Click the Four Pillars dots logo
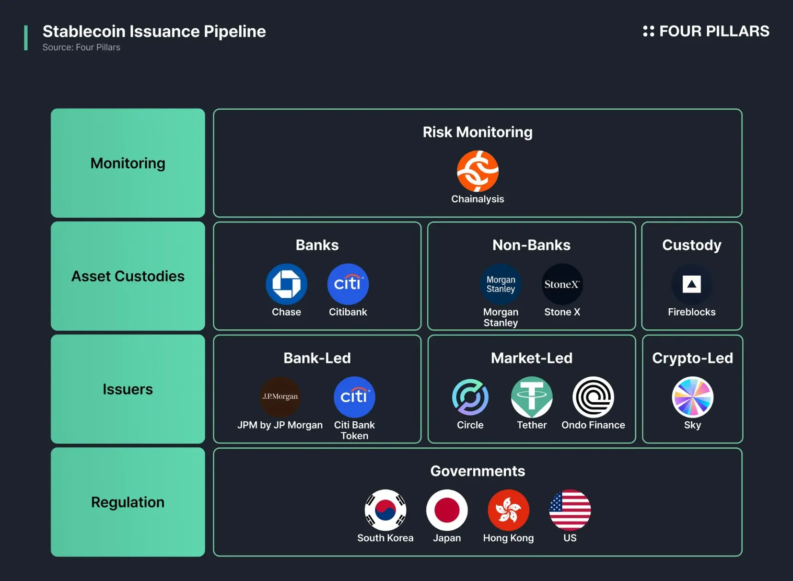This screenshot has width=793, height=581. [648, 31]
